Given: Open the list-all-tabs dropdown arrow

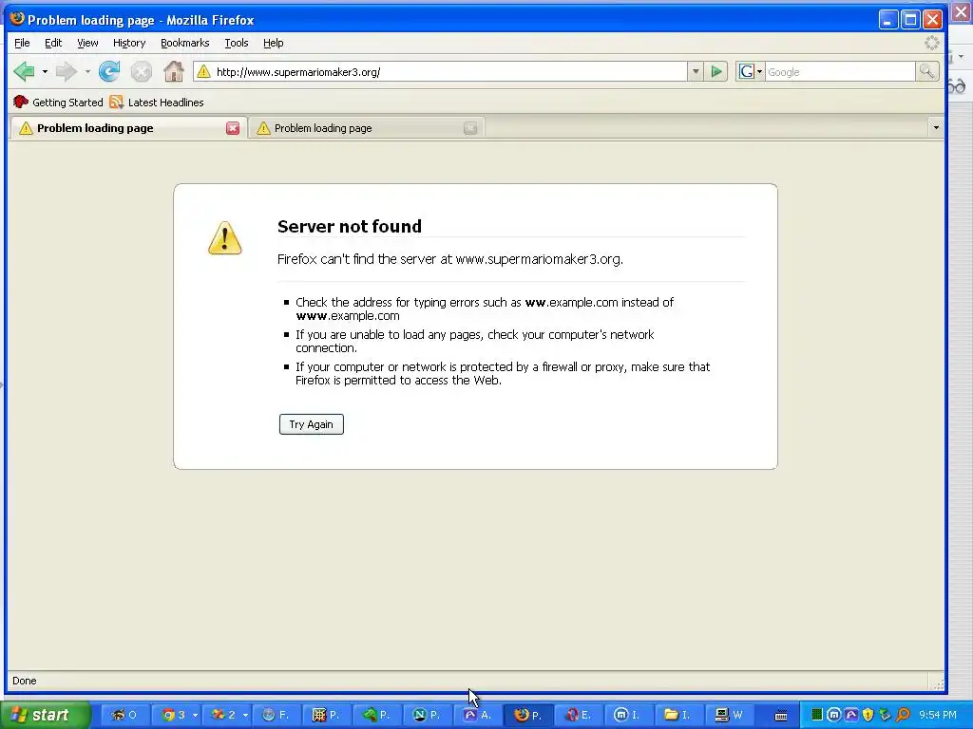Looking at the screenshot, I should tap(936, 128).
